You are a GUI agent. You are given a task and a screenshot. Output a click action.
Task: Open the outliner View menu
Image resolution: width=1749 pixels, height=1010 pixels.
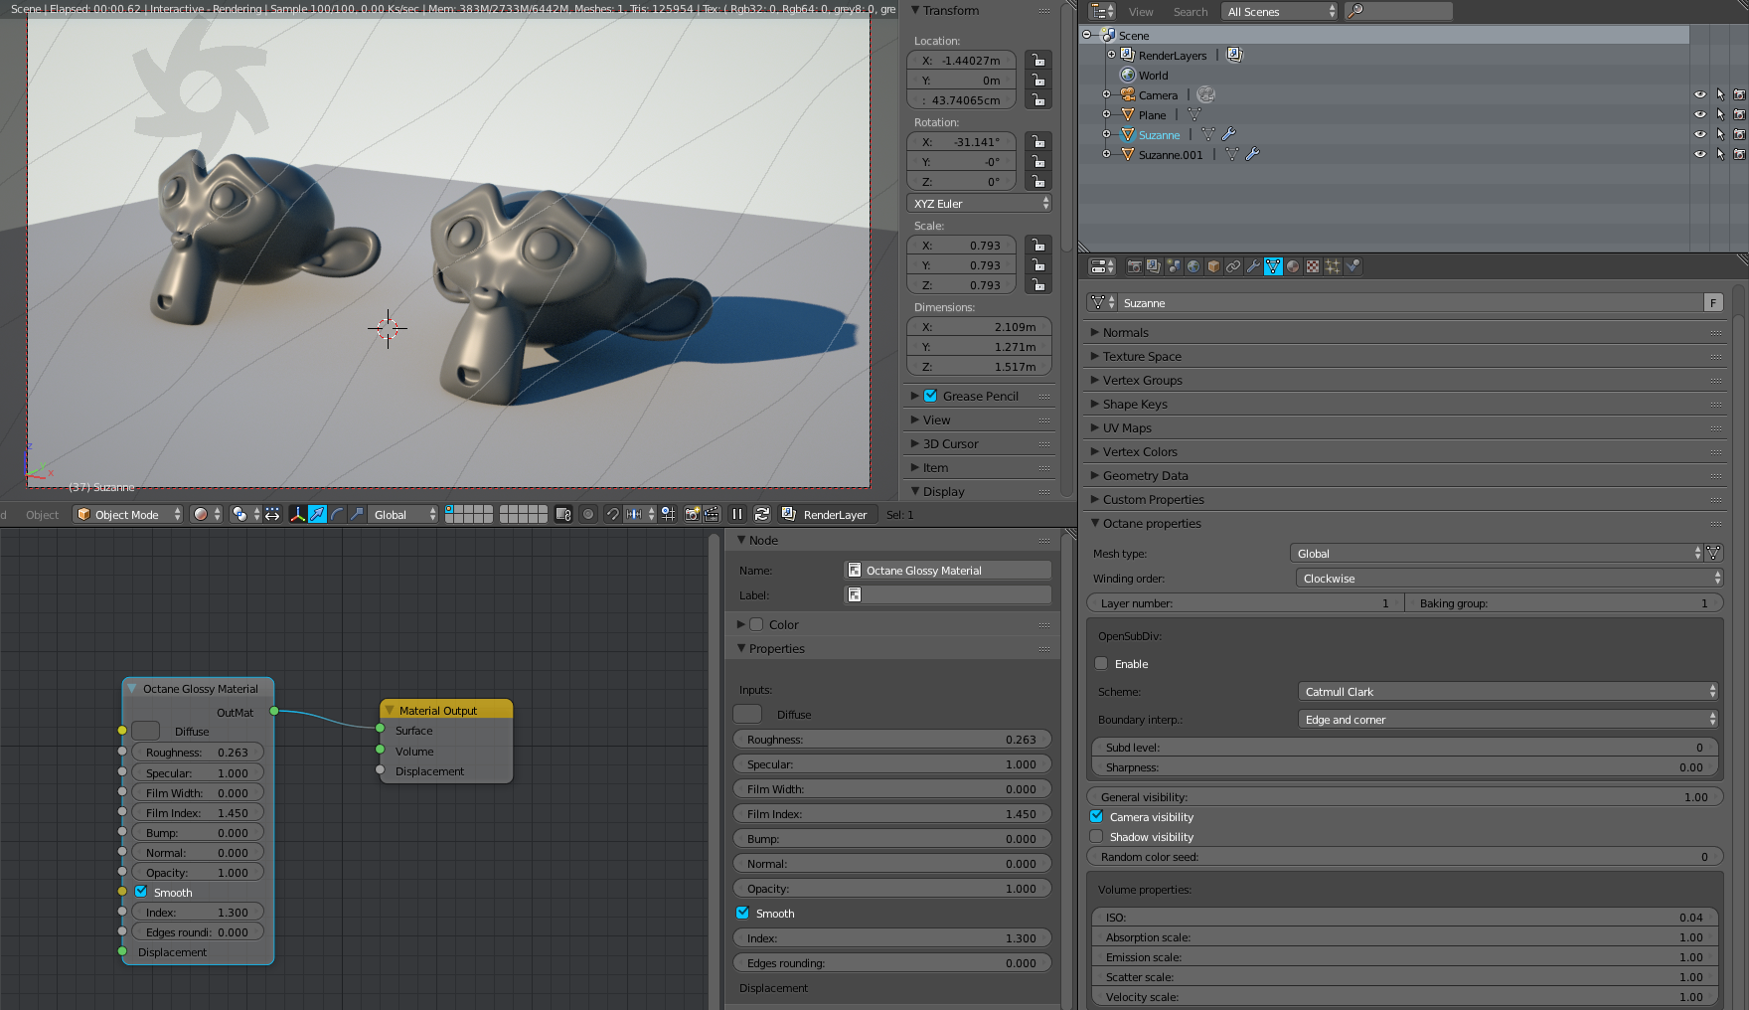coord(1141,12)
